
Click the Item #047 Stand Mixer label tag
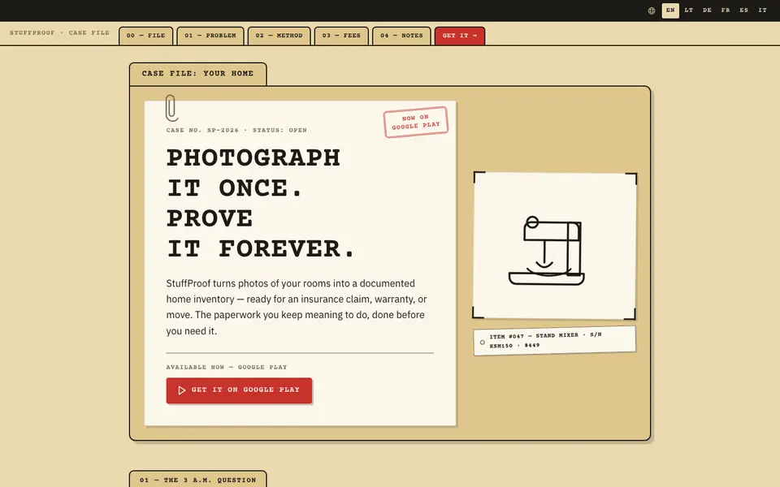pyautogui.click(x=554, y=340)
